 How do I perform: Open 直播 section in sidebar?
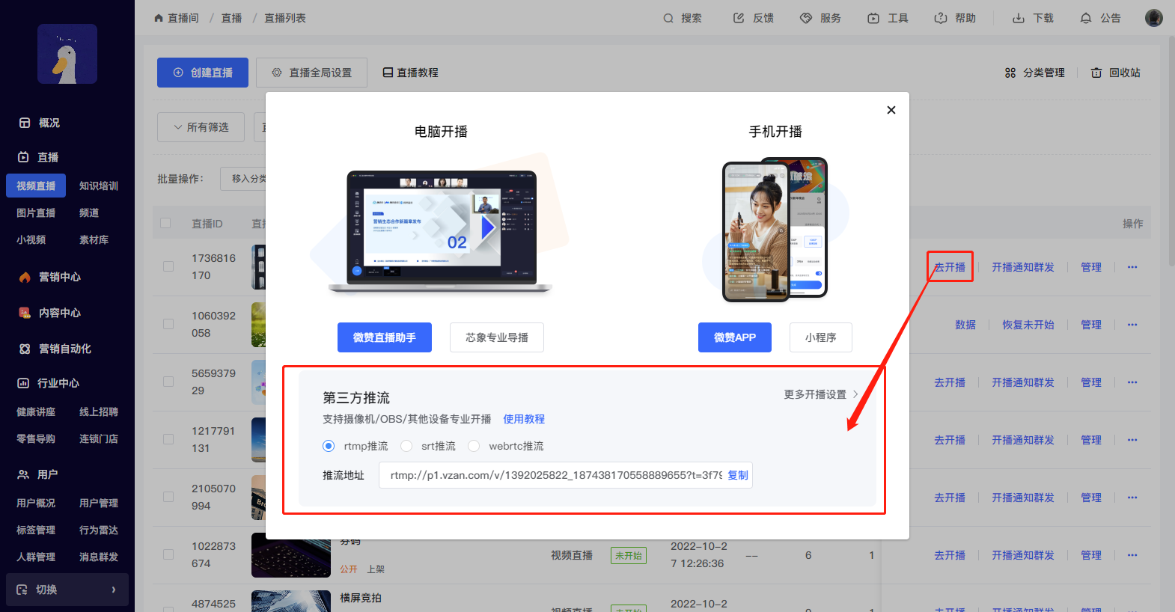[x=39, y=157]
